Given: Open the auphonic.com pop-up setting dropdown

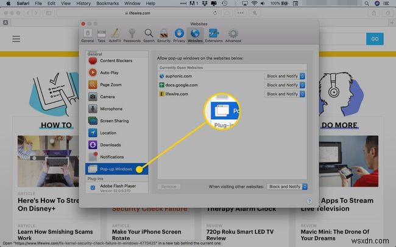Looking at the screenshot, I should point(285,76).
